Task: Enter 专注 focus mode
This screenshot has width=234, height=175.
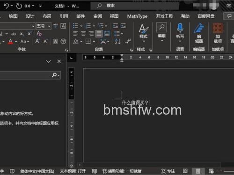Action: pos(168,171)
